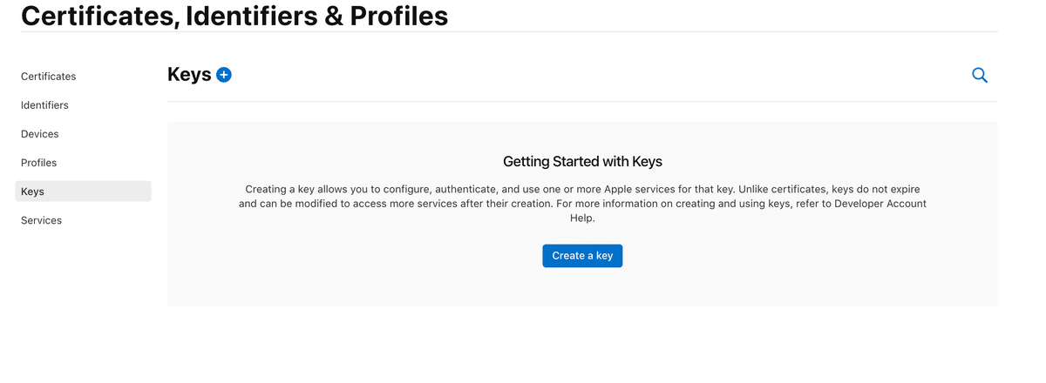Image resolution: width=1046 pixels, height=383 pixels.
Task: Add a new key with the plus icon
Action: 224,75
